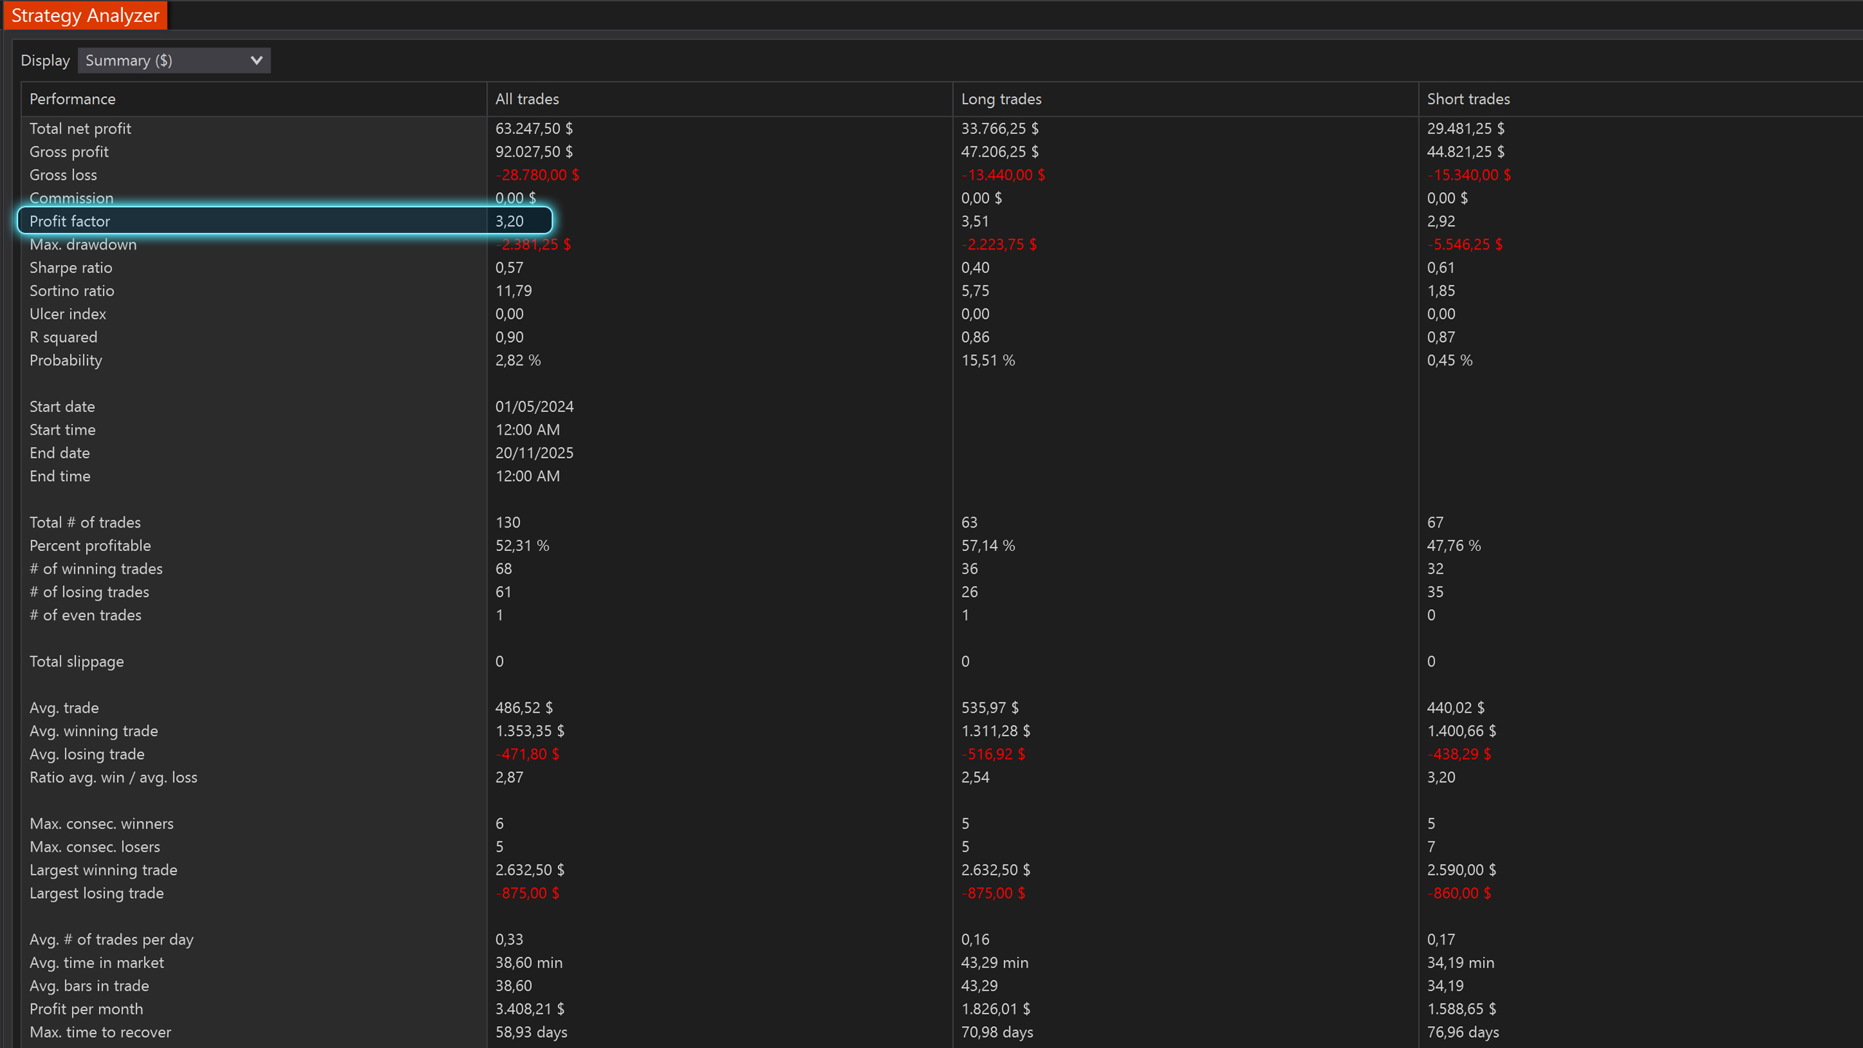Click the dropdown chevron arrow beside Summary

256,60
